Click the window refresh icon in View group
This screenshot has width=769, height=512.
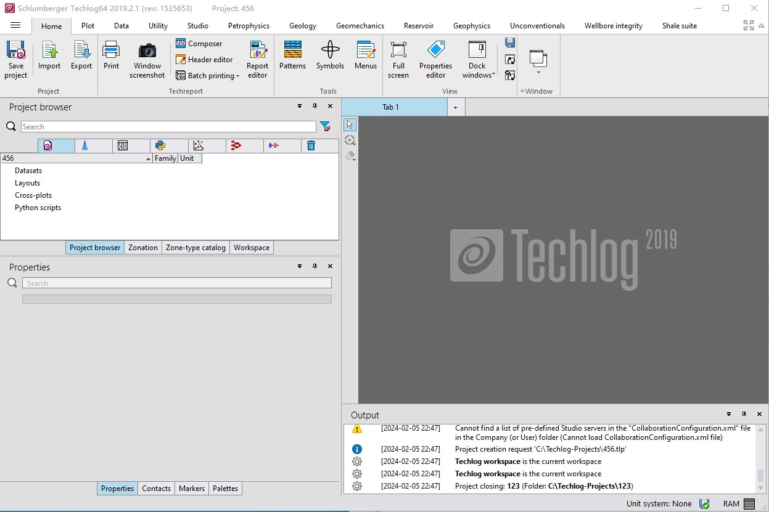510,59
